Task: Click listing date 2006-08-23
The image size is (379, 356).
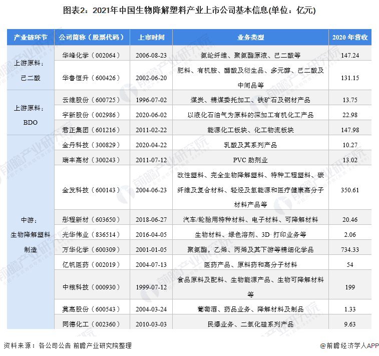Action: (151, 56)
